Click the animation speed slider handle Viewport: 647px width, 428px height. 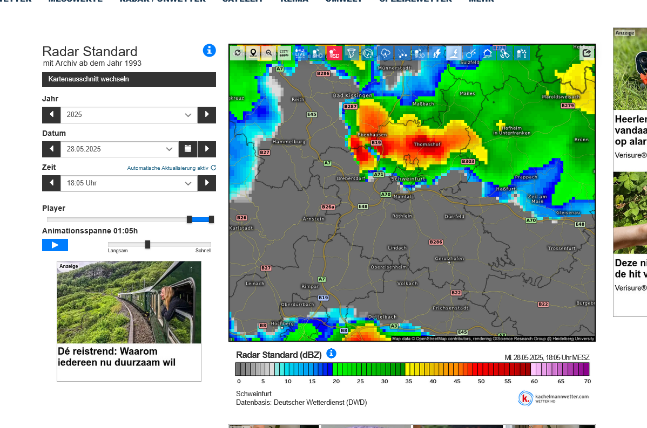tap(147, 245)
